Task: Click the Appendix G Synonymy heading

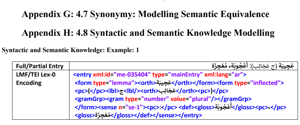Action: 146,14
